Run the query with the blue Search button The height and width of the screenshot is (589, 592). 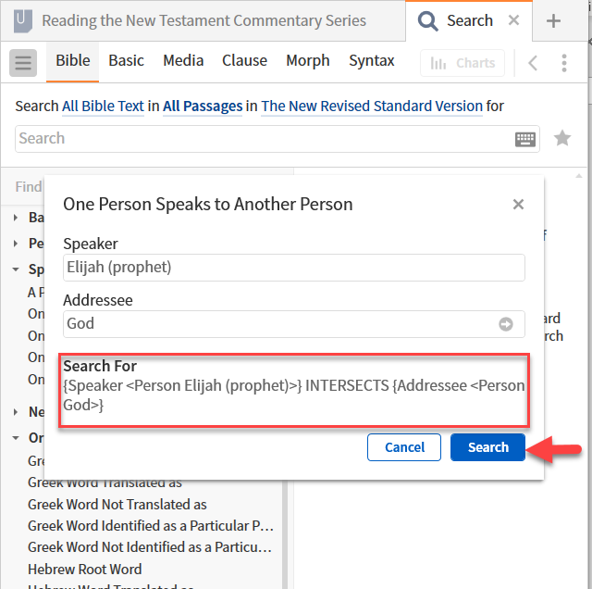pos(487,447)
